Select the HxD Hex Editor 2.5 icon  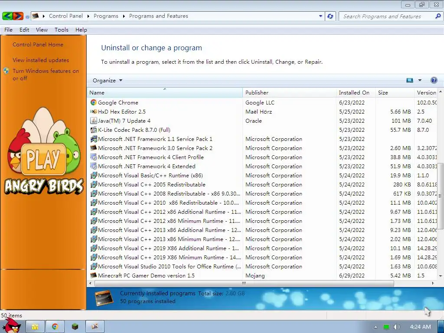[94, 111]
